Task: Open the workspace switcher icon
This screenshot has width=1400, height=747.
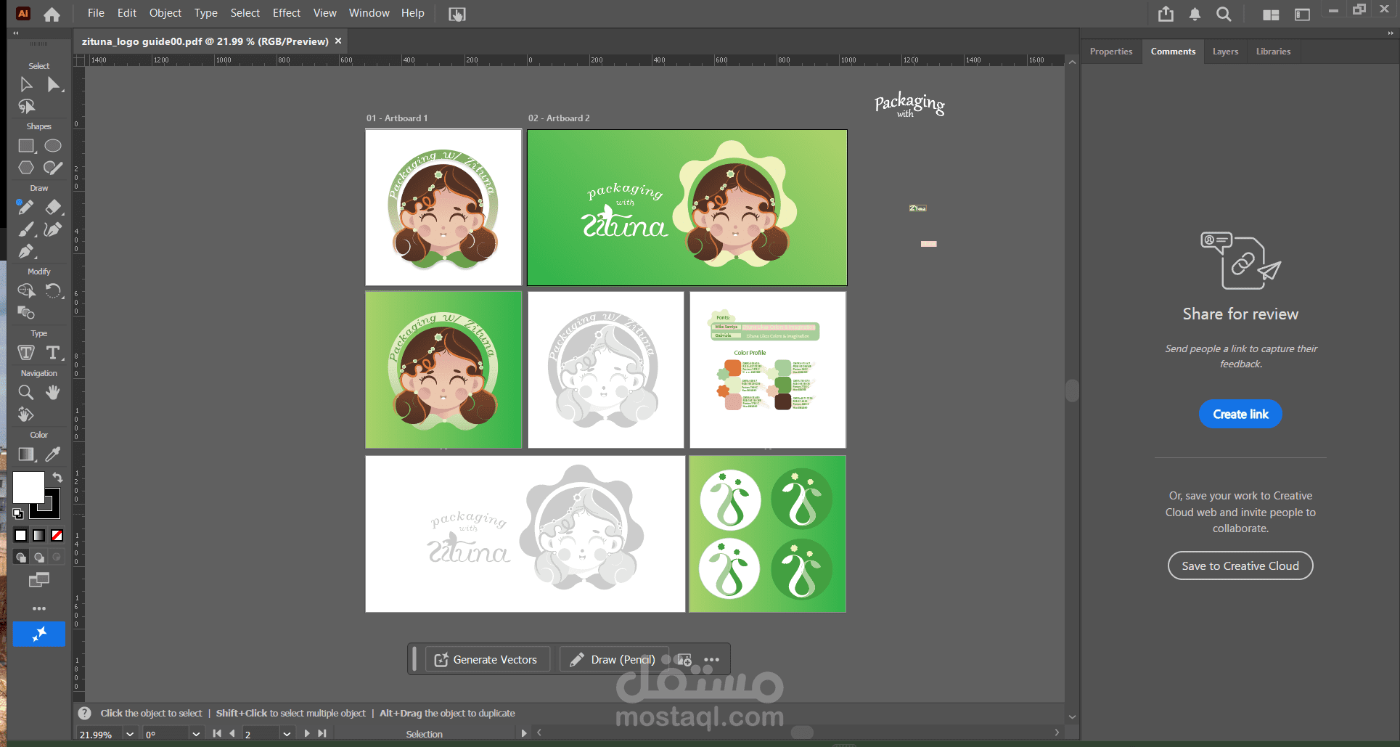Action: [1303, 15]
